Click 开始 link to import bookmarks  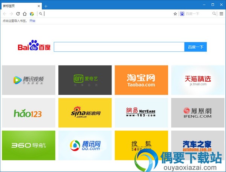tap(32, 21)
